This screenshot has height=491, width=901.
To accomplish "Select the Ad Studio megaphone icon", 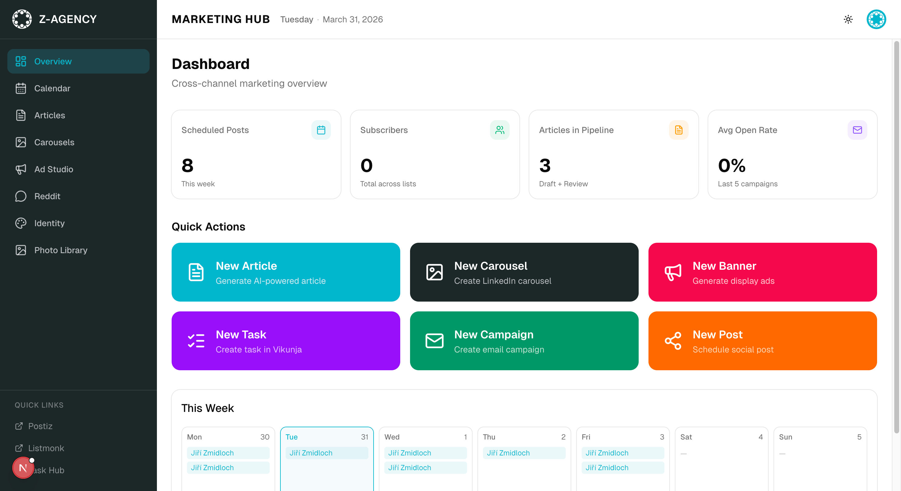I will [21, 169].
